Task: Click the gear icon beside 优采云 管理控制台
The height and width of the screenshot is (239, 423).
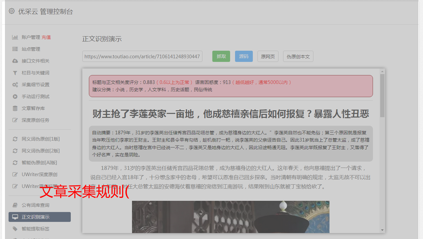Action: click(x=12, y=11)
